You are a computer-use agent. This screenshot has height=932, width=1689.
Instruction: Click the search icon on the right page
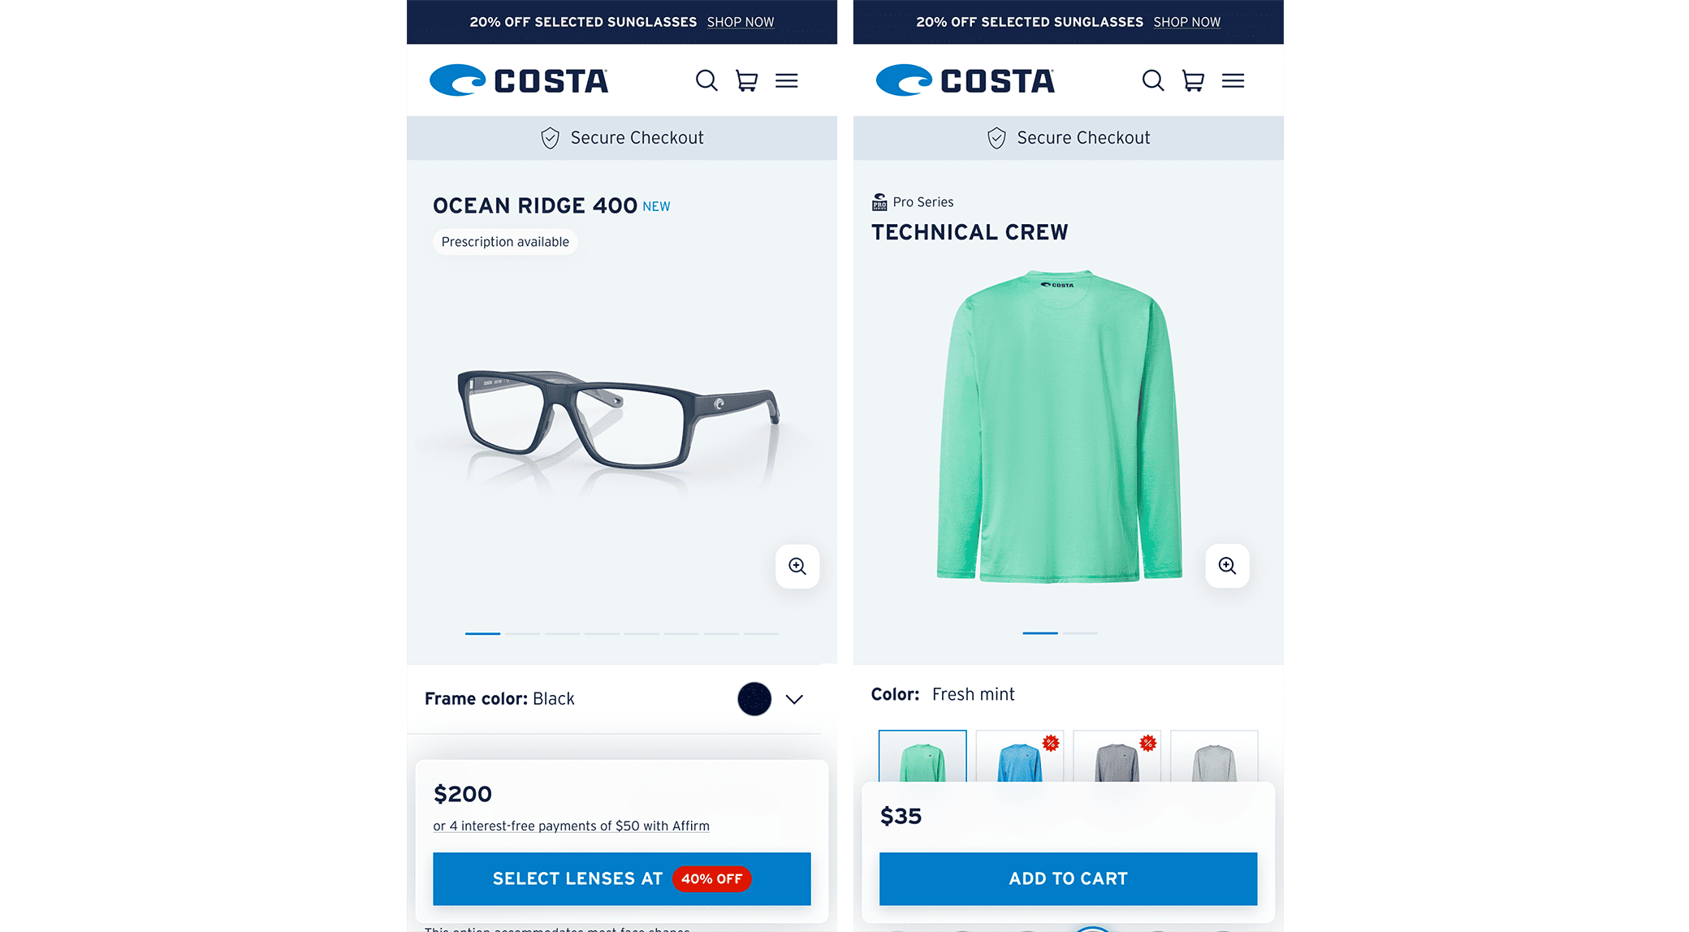1153,80
